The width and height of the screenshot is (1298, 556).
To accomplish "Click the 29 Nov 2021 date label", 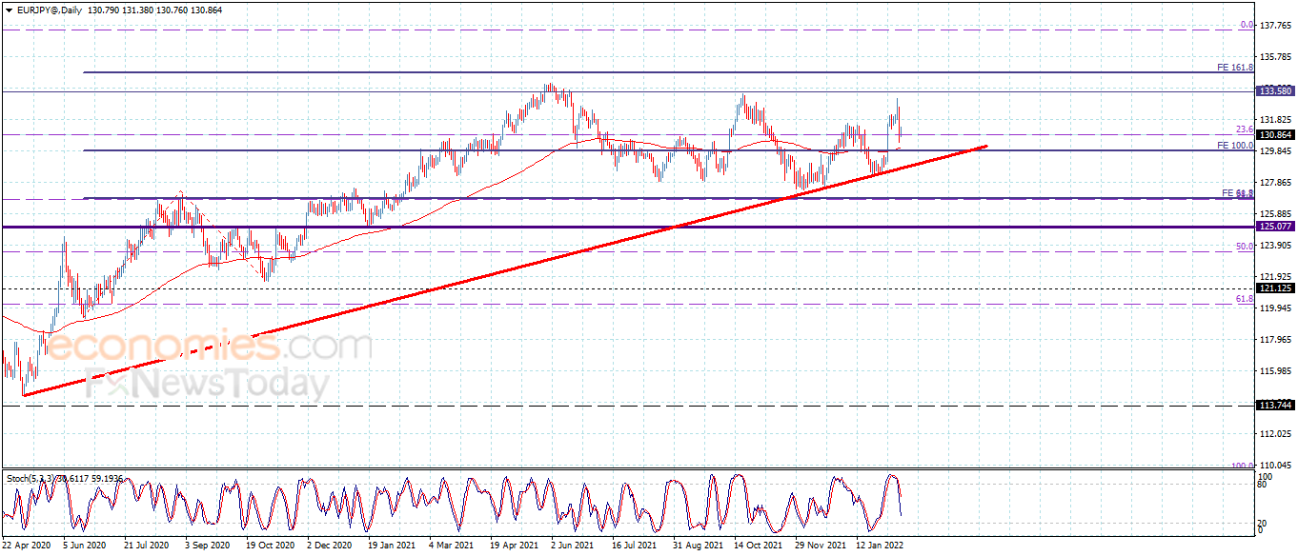I will point(819,546).
